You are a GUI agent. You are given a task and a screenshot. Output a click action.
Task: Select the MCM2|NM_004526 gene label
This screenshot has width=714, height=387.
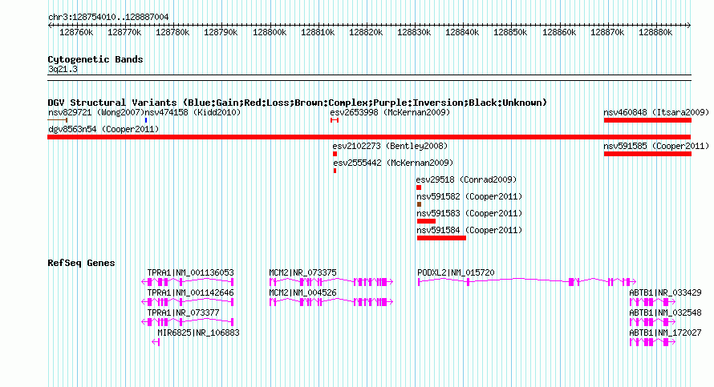[302, 292]
